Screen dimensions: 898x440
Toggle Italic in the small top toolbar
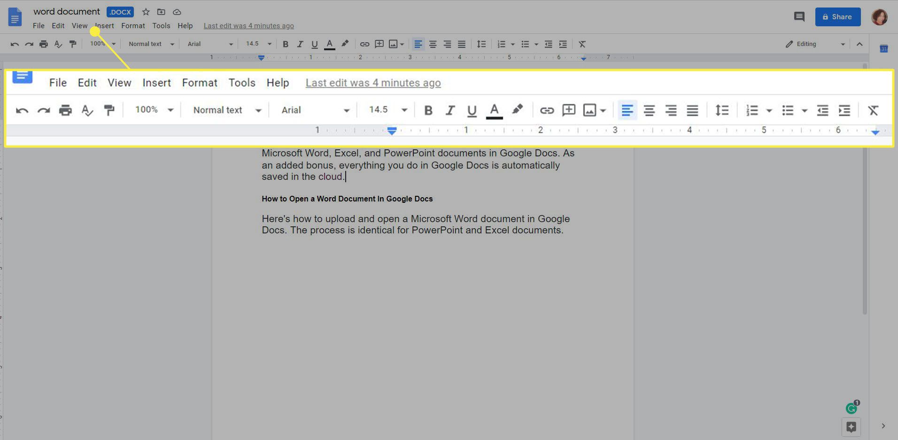[x=300, y=44]
